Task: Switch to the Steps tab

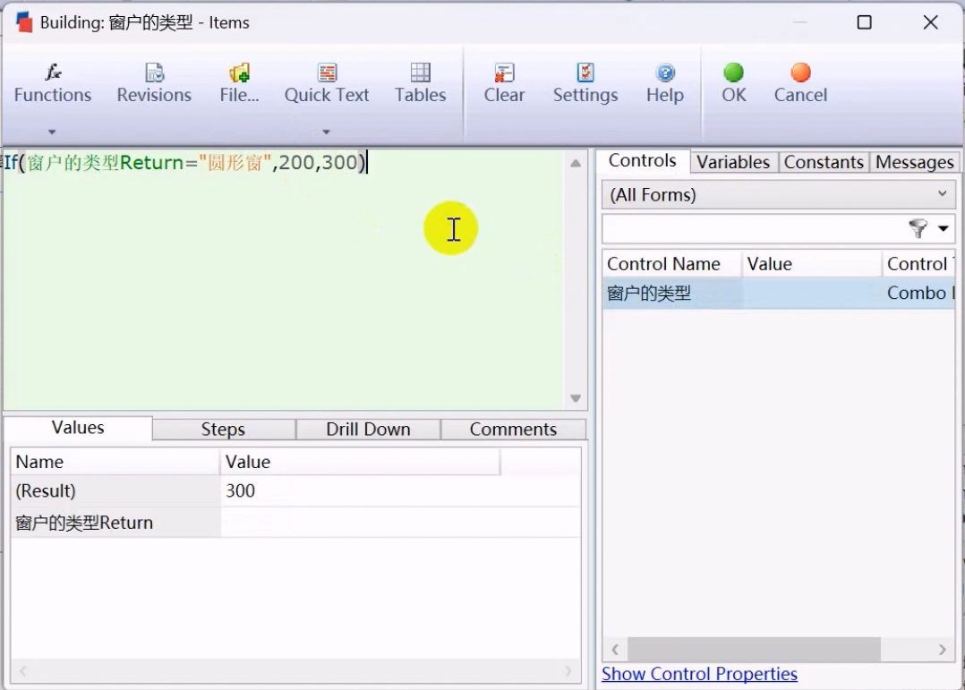Action: (x=223, y=430)
